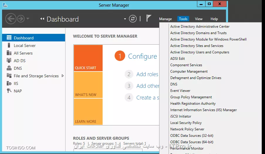Click the refresh dashboard icon
The image size is (265, 154).
coord(133,19)
